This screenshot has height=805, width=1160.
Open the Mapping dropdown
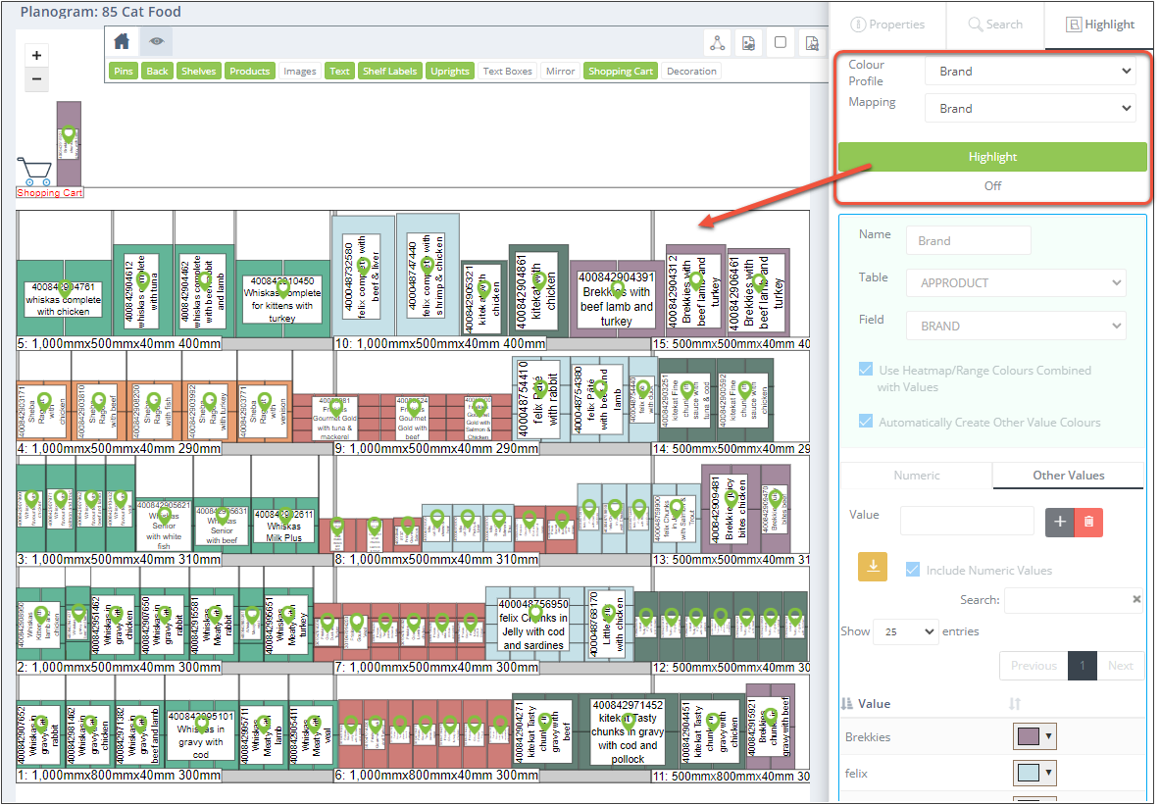[1030, 108]
